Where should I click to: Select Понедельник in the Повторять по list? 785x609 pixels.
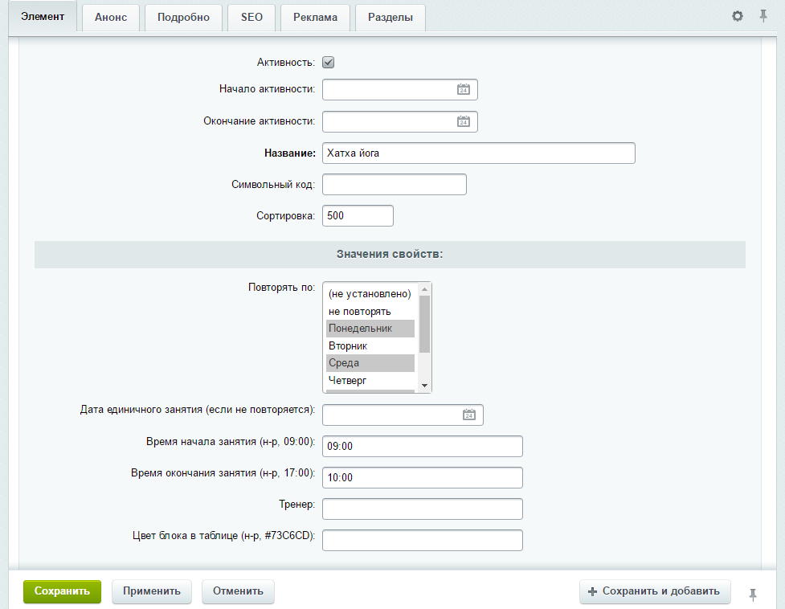370,329
